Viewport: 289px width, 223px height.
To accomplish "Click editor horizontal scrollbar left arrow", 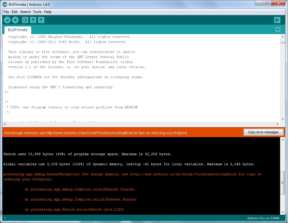I will [5, 124].
